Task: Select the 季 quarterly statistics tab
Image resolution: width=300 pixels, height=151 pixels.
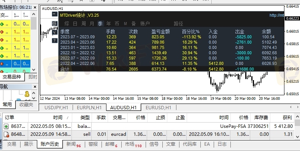Action: tap(100, 24)
